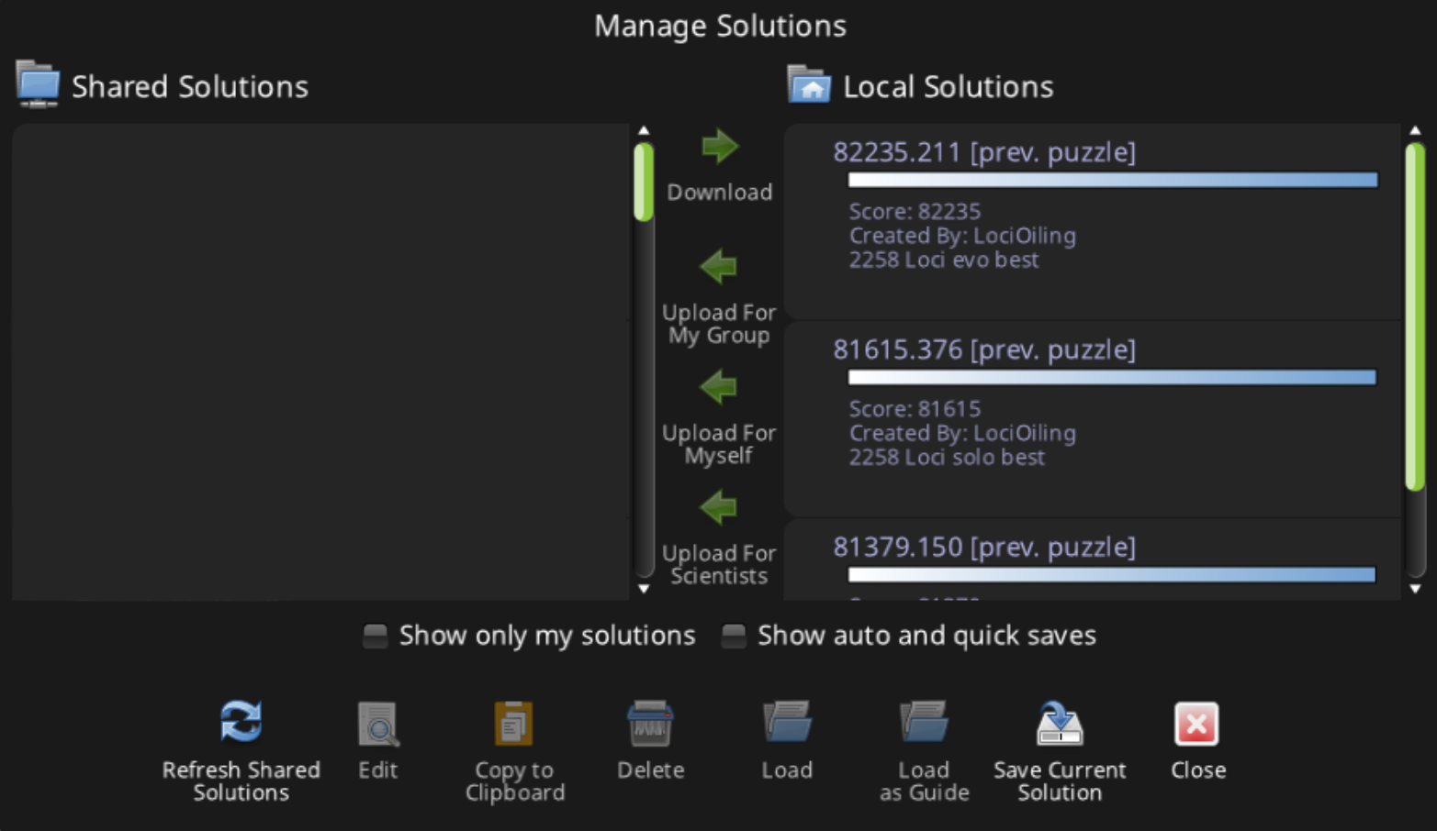Screen dimensions: 1437x831
Task: Click the Upload For Myself arrow
Action: [718, 387]
